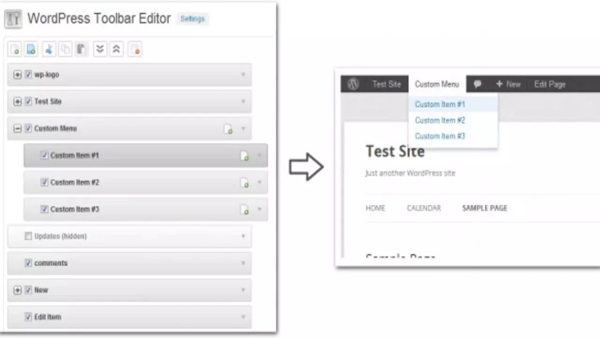Image resolution: width=600 pixels, height=338 pixels.
Task: Click the expand all double-down-arrow icon
Action: tap(100, 49)
